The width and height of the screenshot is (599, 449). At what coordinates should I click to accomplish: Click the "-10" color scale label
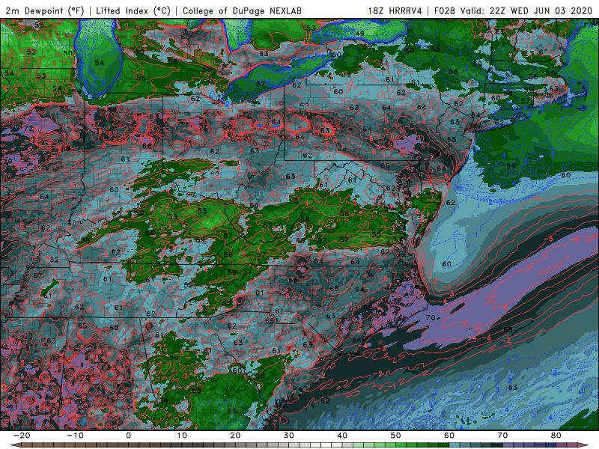tap(75, 436)
